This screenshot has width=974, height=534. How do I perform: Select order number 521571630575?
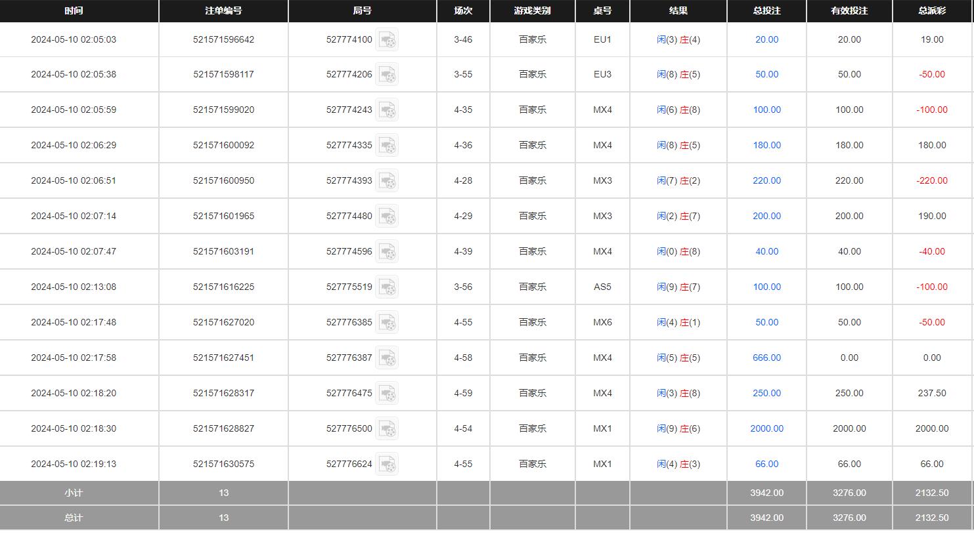[x=223, y=464]
